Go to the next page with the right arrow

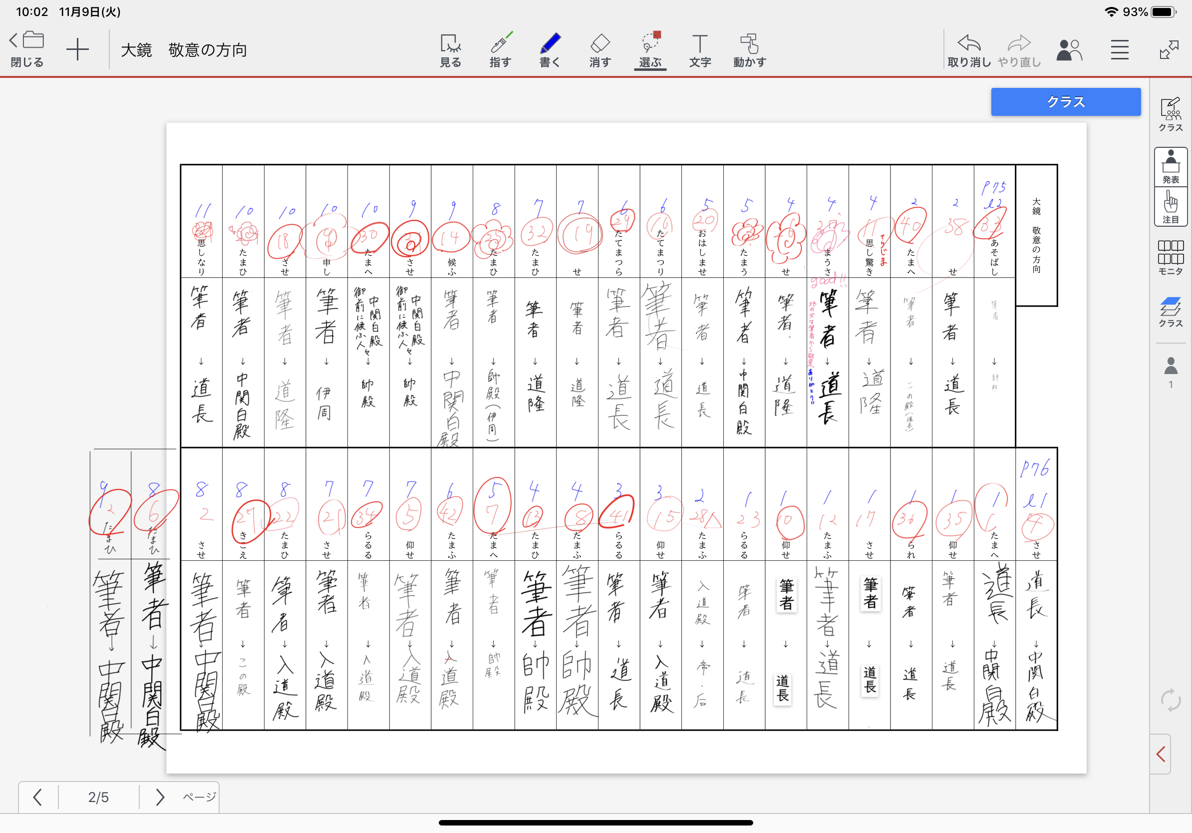[160, 797]
